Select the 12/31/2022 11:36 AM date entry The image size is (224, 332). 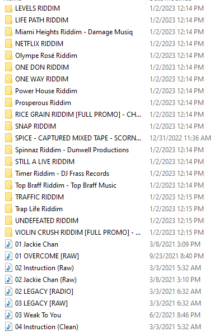180,138
